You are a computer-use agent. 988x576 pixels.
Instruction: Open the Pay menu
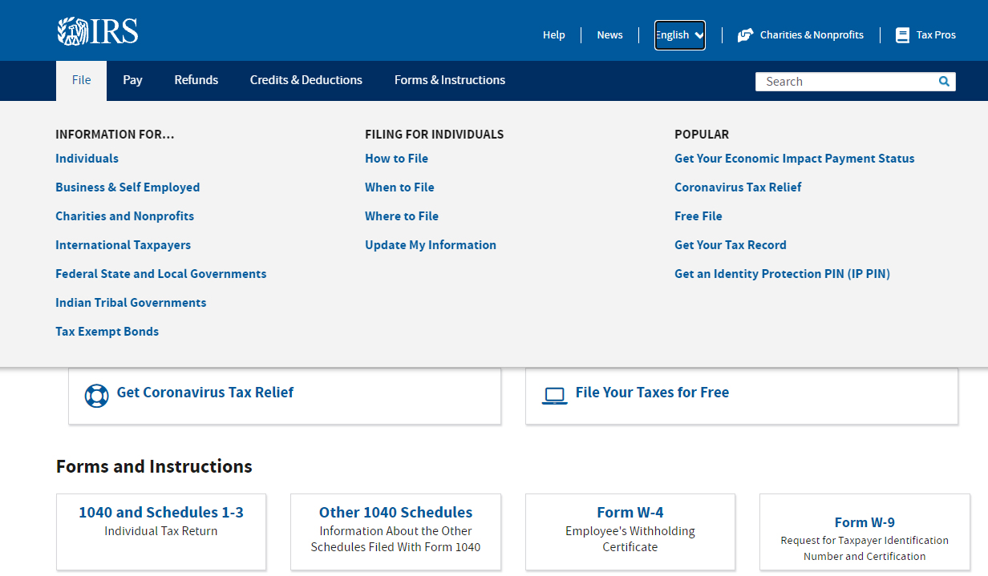coord(132,80)
